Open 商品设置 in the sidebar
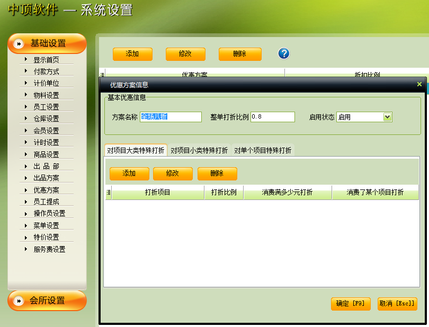The width and height of the screenshot is (429, 327). click(x=46, y=155)
